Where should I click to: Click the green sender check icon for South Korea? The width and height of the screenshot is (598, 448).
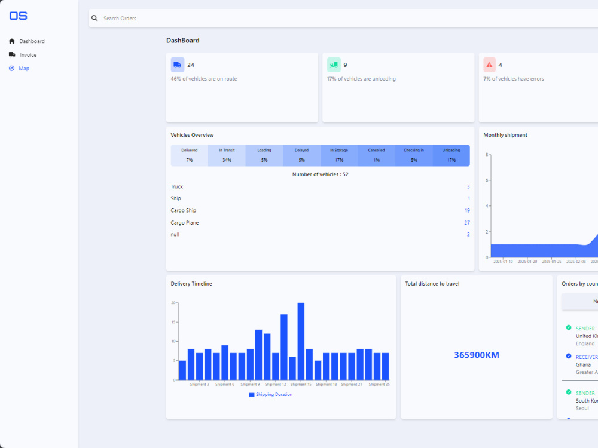tap(569, 392)
